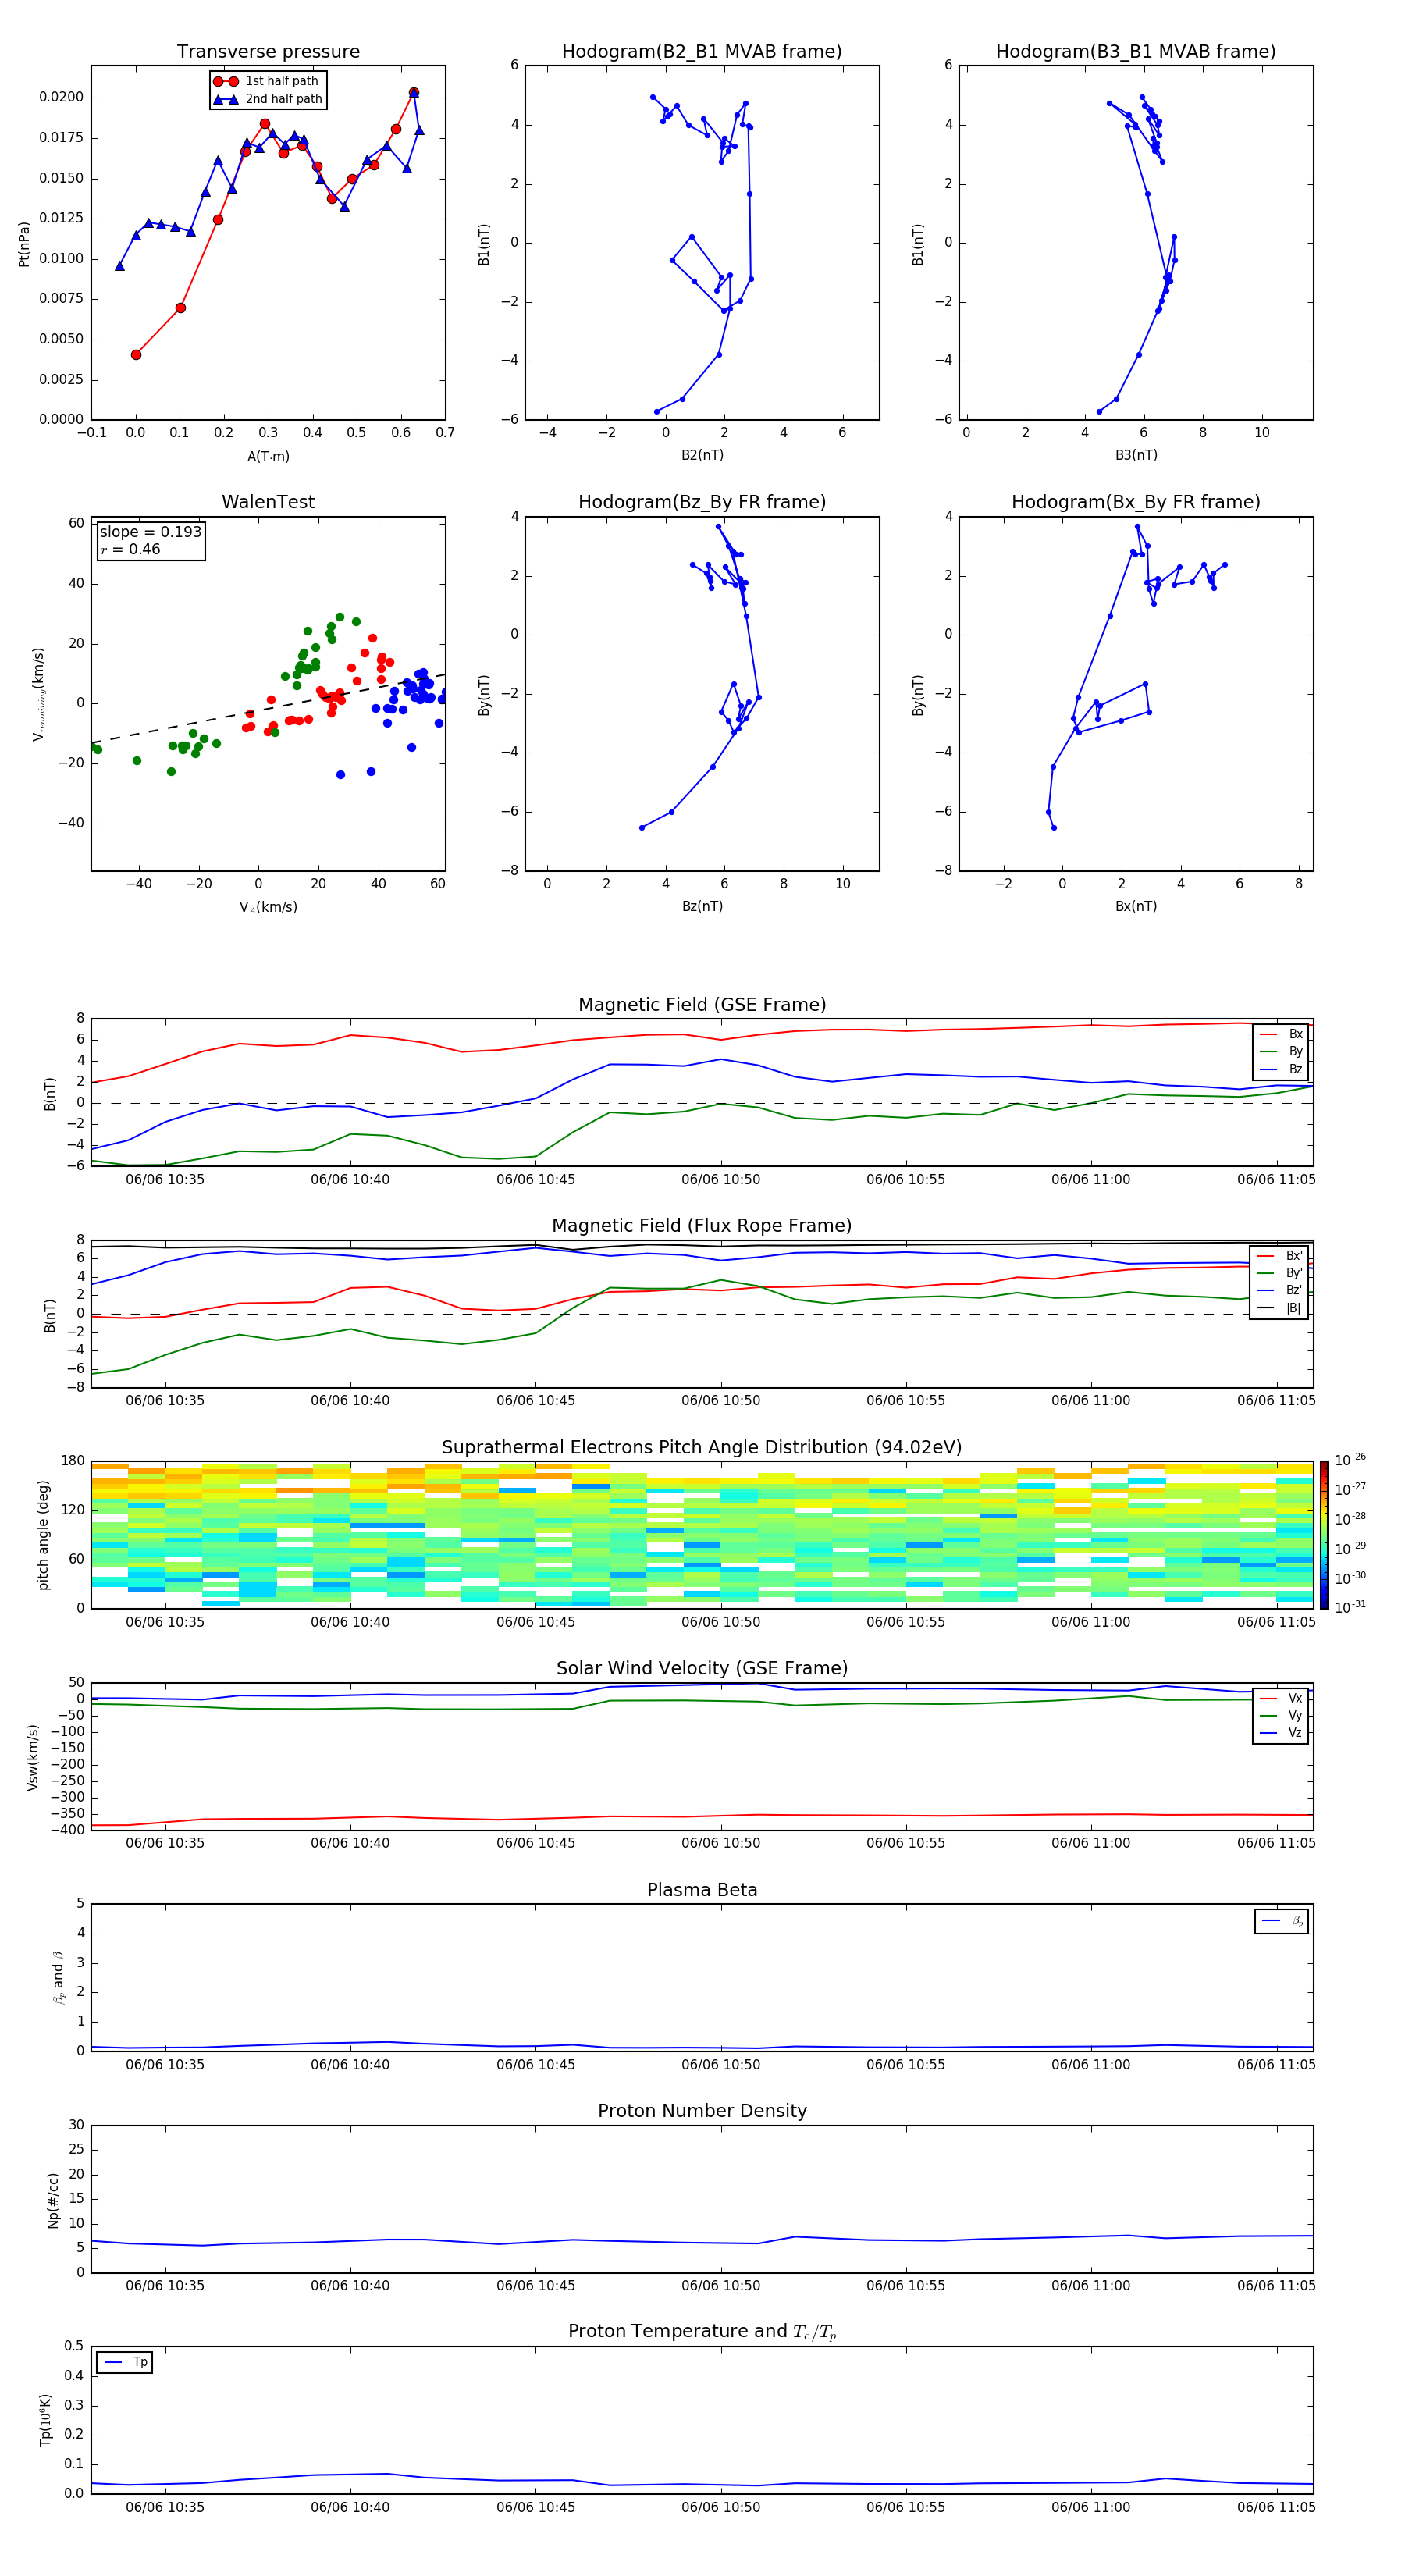Click the "Bz(nT)" x-axis label
This screenshot has width=1405, height=2576.
tap(702, 906)
